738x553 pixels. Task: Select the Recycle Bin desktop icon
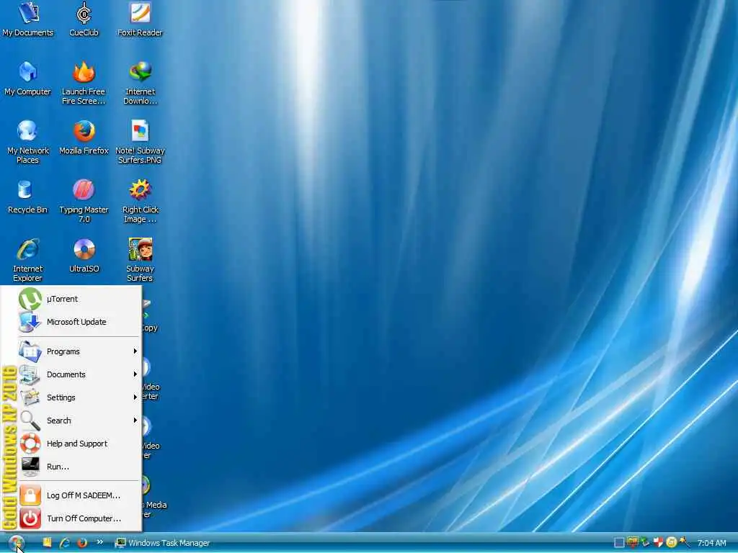pos(28,197)
